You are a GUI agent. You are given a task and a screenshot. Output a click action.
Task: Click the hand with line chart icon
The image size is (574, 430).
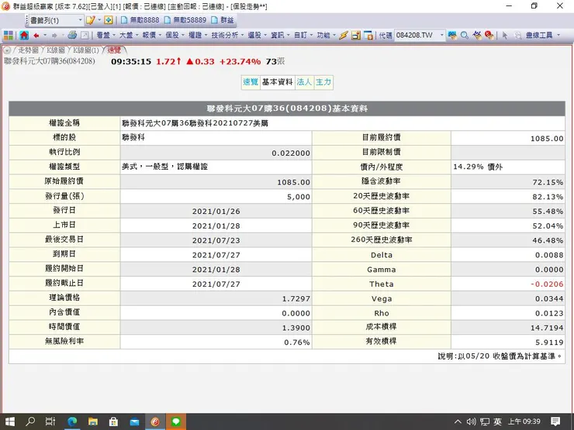477,35
